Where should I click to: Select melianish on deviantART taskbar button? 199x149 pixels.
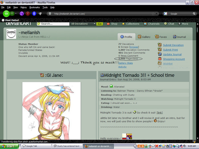coord(99,146)
